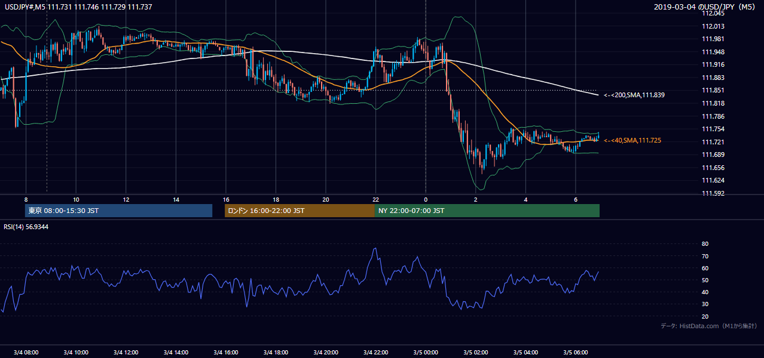Click price axis value 111.786
Viewport: 764px width, 358px height.
pos(714,116)
